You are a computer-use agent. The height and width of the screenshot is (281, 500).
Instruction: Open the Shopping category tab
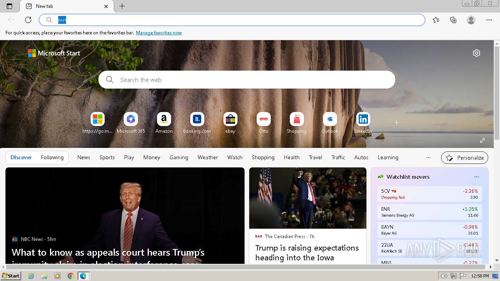(263, 157)
